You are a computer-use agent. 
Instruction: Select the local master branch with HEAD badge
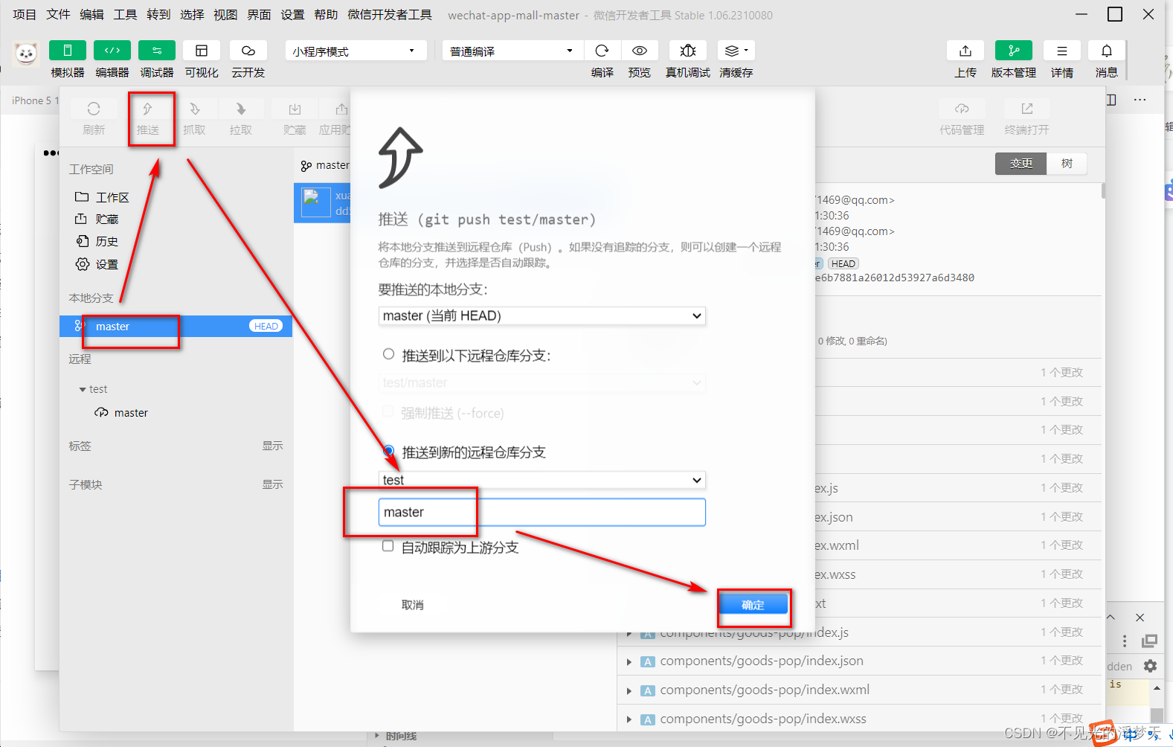coord(176,326)
